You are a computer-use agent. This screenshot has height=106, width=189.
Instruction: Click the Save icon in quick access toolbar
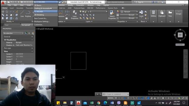(15, 2)
